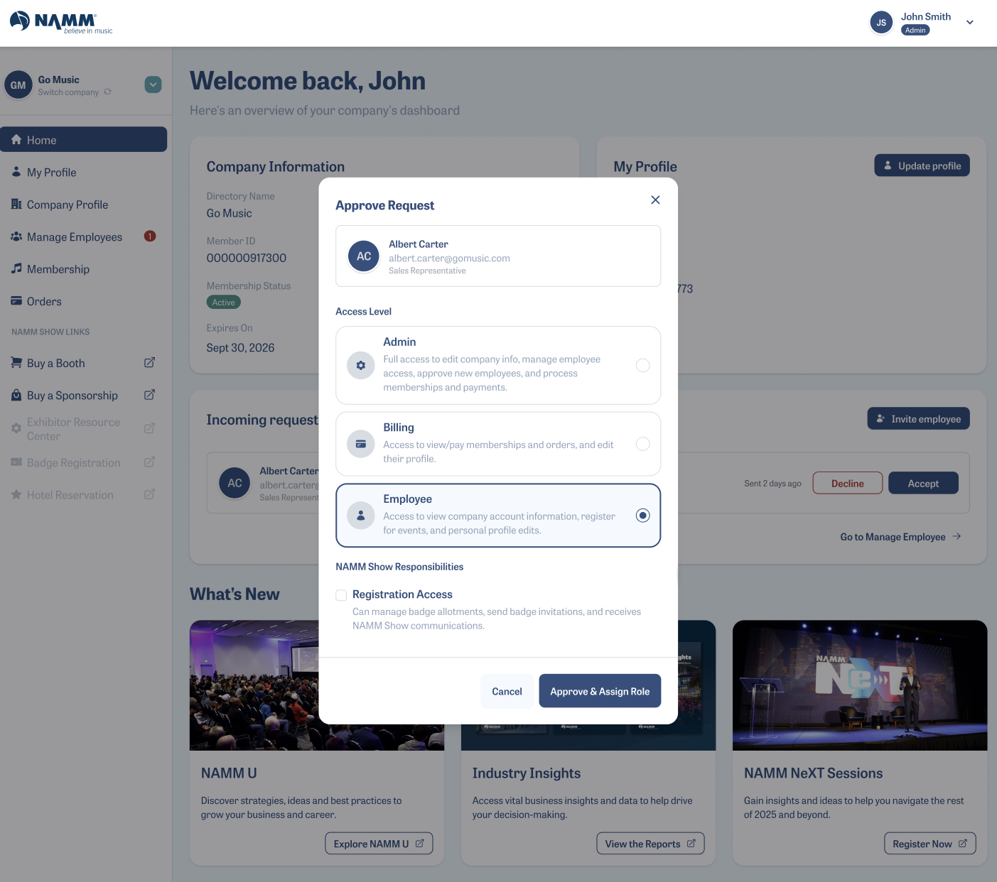Open Manage Employees in sidebar

84,237
